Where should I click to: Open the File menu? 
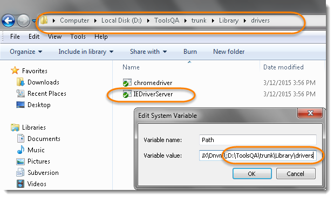point(15,37)
